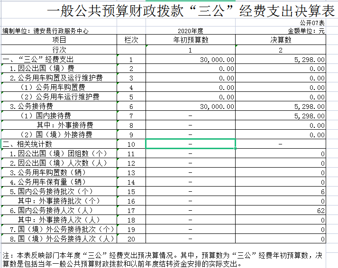
Task: Click the 公开07表 label
Action: [312, 23]
